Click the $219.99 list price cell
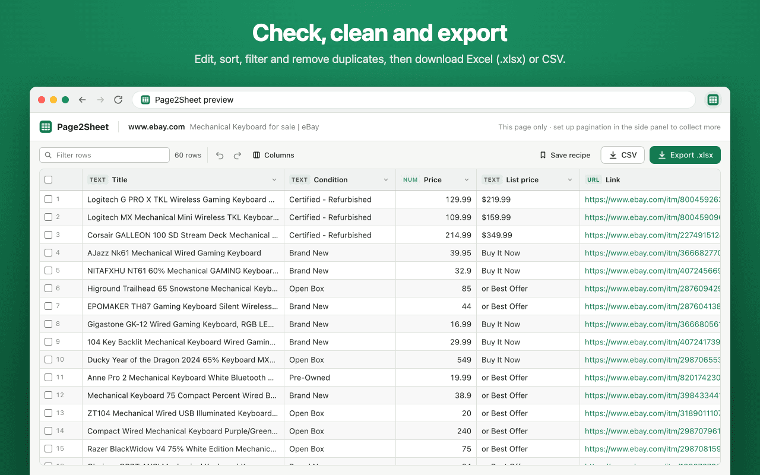The height and width of the screenshot is (475, 760). [528, 199]
